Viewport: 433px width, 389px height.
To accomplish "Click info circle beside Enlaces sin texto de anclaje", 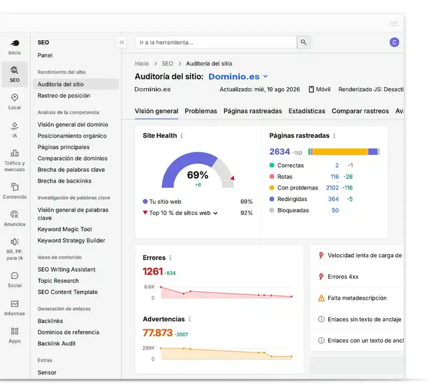I will click(x=321, y=319).
